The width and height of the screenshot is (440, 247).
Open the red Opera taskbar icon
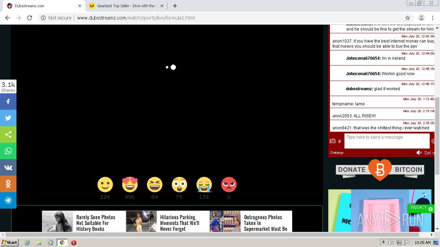(x=74, y=243)
